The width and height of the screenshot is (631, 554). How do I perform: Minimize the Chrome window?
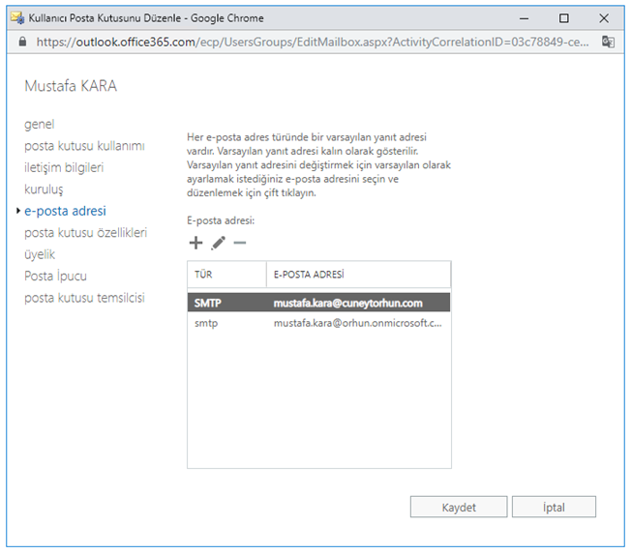[x=524, y=18]
